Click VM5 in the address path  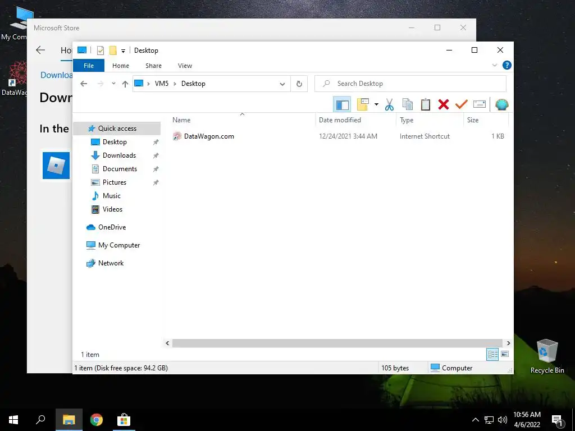coord(161,84)
